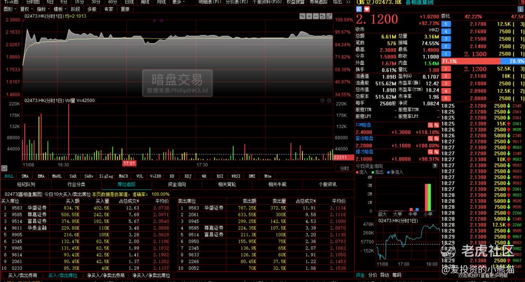Open the 分价表(F2) view

coord(237,2)
